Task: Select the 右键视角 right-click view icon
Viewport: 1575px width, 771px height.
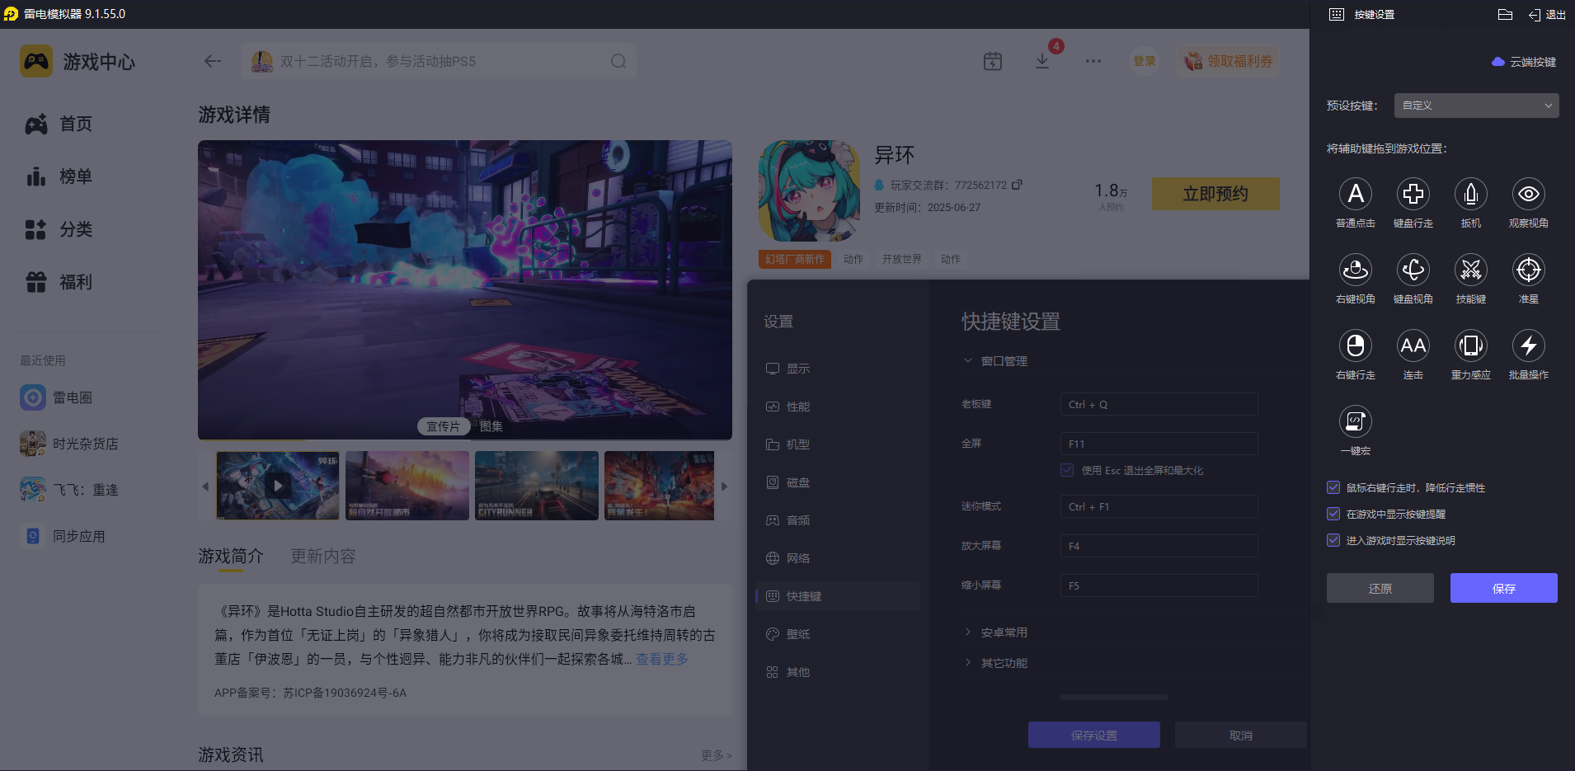Action: coord(1356,270)
